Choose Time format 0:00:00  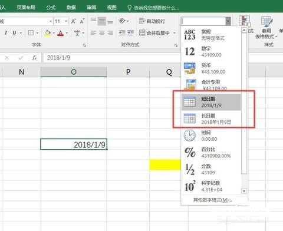tap(211, 136)
